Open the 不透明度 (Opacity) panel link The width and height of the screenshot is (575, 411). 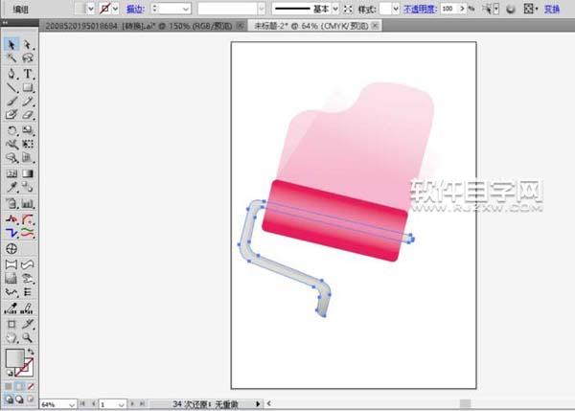(x=420, y=9)
